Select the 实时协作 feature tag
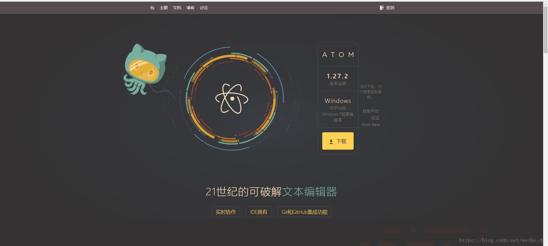 tap(226, 212)
